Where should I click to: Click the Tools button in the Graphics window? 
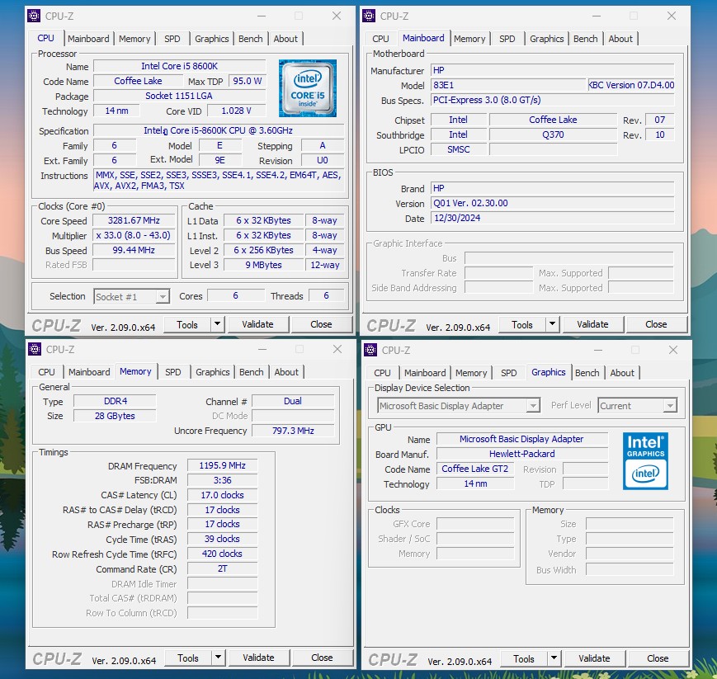pos(524,659)
